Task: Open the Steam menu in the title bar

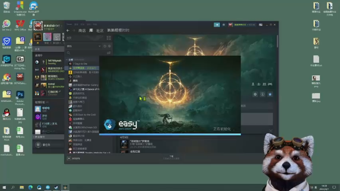Action: tap(69, 24)
